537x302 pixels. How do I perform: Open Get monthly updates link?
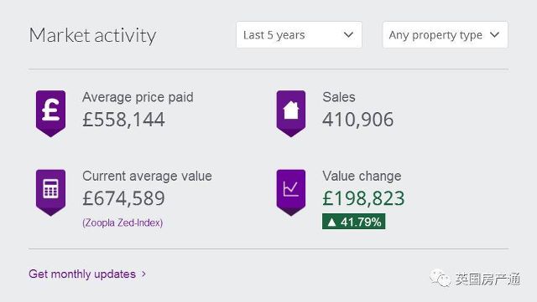point(82,274)
